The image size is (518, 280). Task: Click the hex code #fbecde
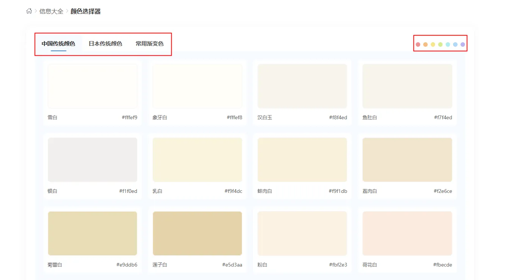tap(443, 265)
